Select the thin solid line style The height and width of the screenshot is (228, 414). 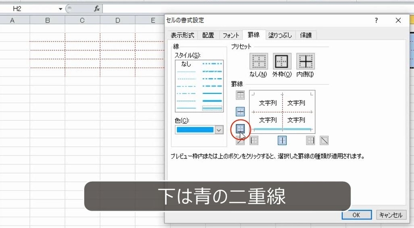(x=186, y=108)
